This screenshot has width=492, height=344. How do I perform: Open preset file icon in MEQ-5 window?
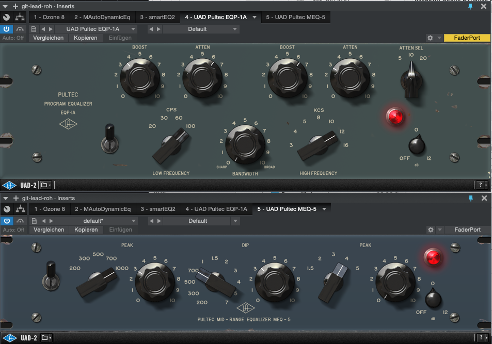click(34, 221)
